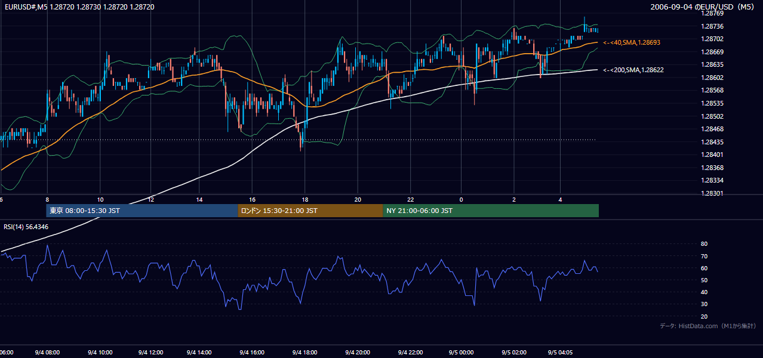Click price axis label 1.28535

click(712, 103)
